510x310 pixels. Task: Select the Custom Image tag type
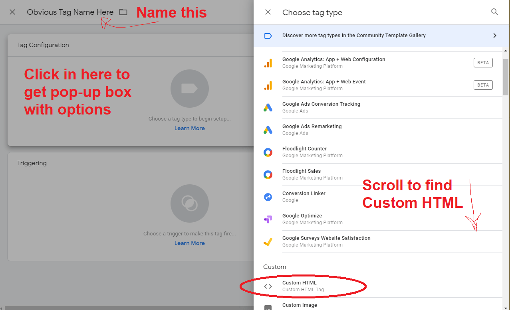pos(300,305)
